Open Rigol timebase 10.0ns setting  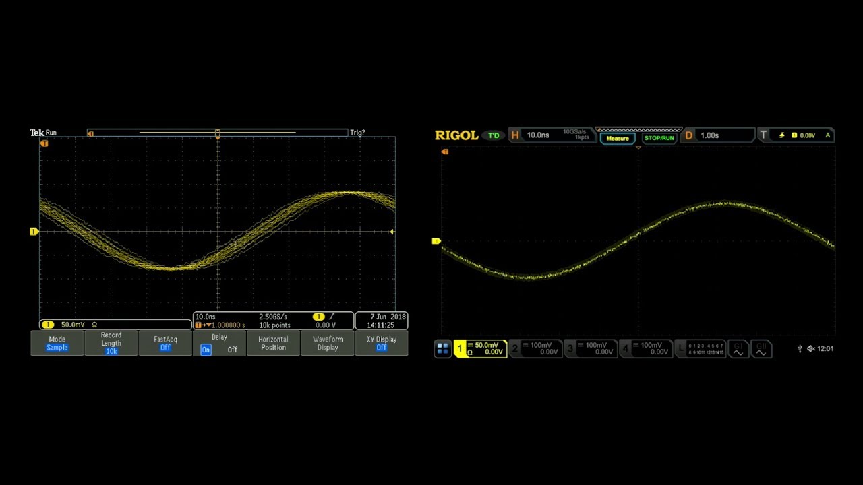538,135
